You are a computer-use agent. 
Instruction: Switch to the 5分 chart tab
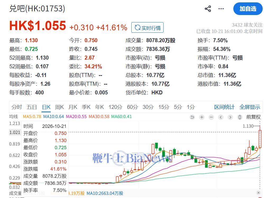(178, 107)
